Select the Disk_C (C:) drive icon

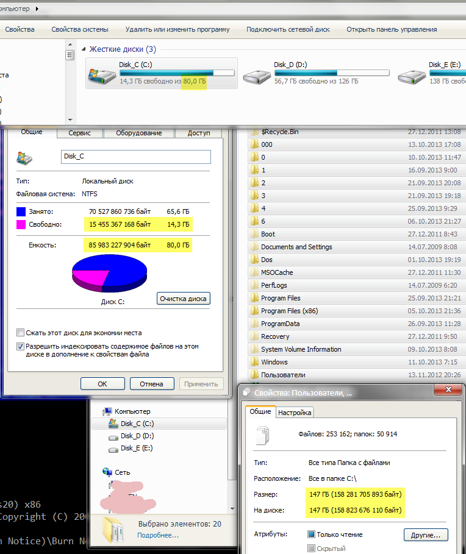102,76
